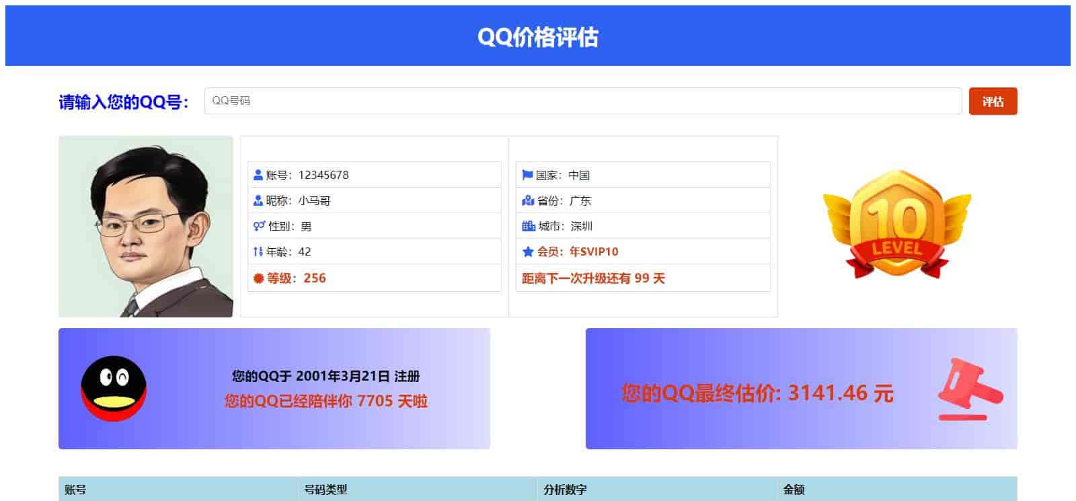This screenshot has height=501, width=1076.
Task: Click the user icon beside 账号
Action: pos(258,175)
